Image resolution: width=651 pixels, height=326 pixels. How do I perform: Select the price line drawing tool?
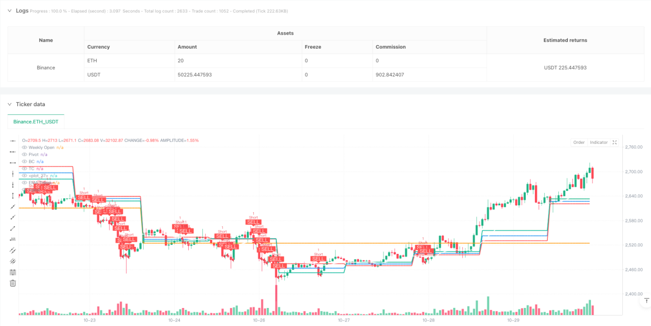click(13, 239)
